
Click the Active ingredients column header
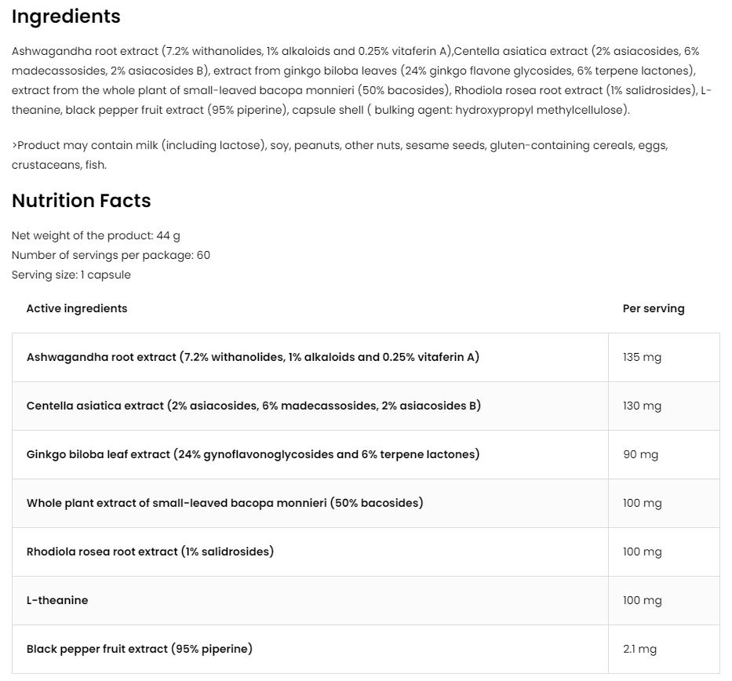click(x=77, y=308)
